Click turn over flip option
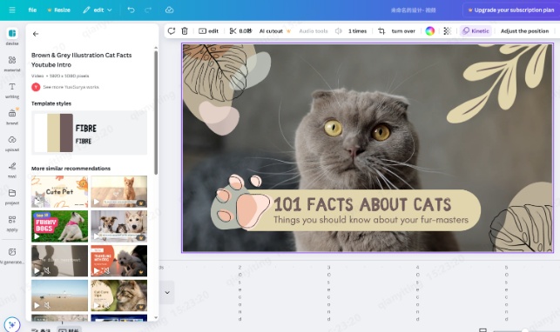 (x=403, y=31)
